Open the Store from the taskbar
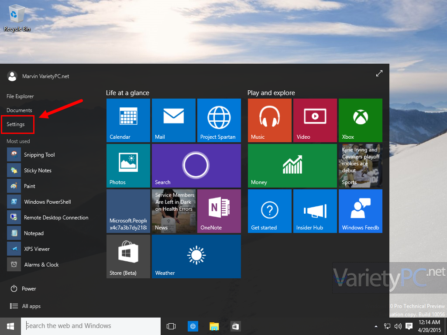The height and width of the screenshot is (335, 447). 235,326
